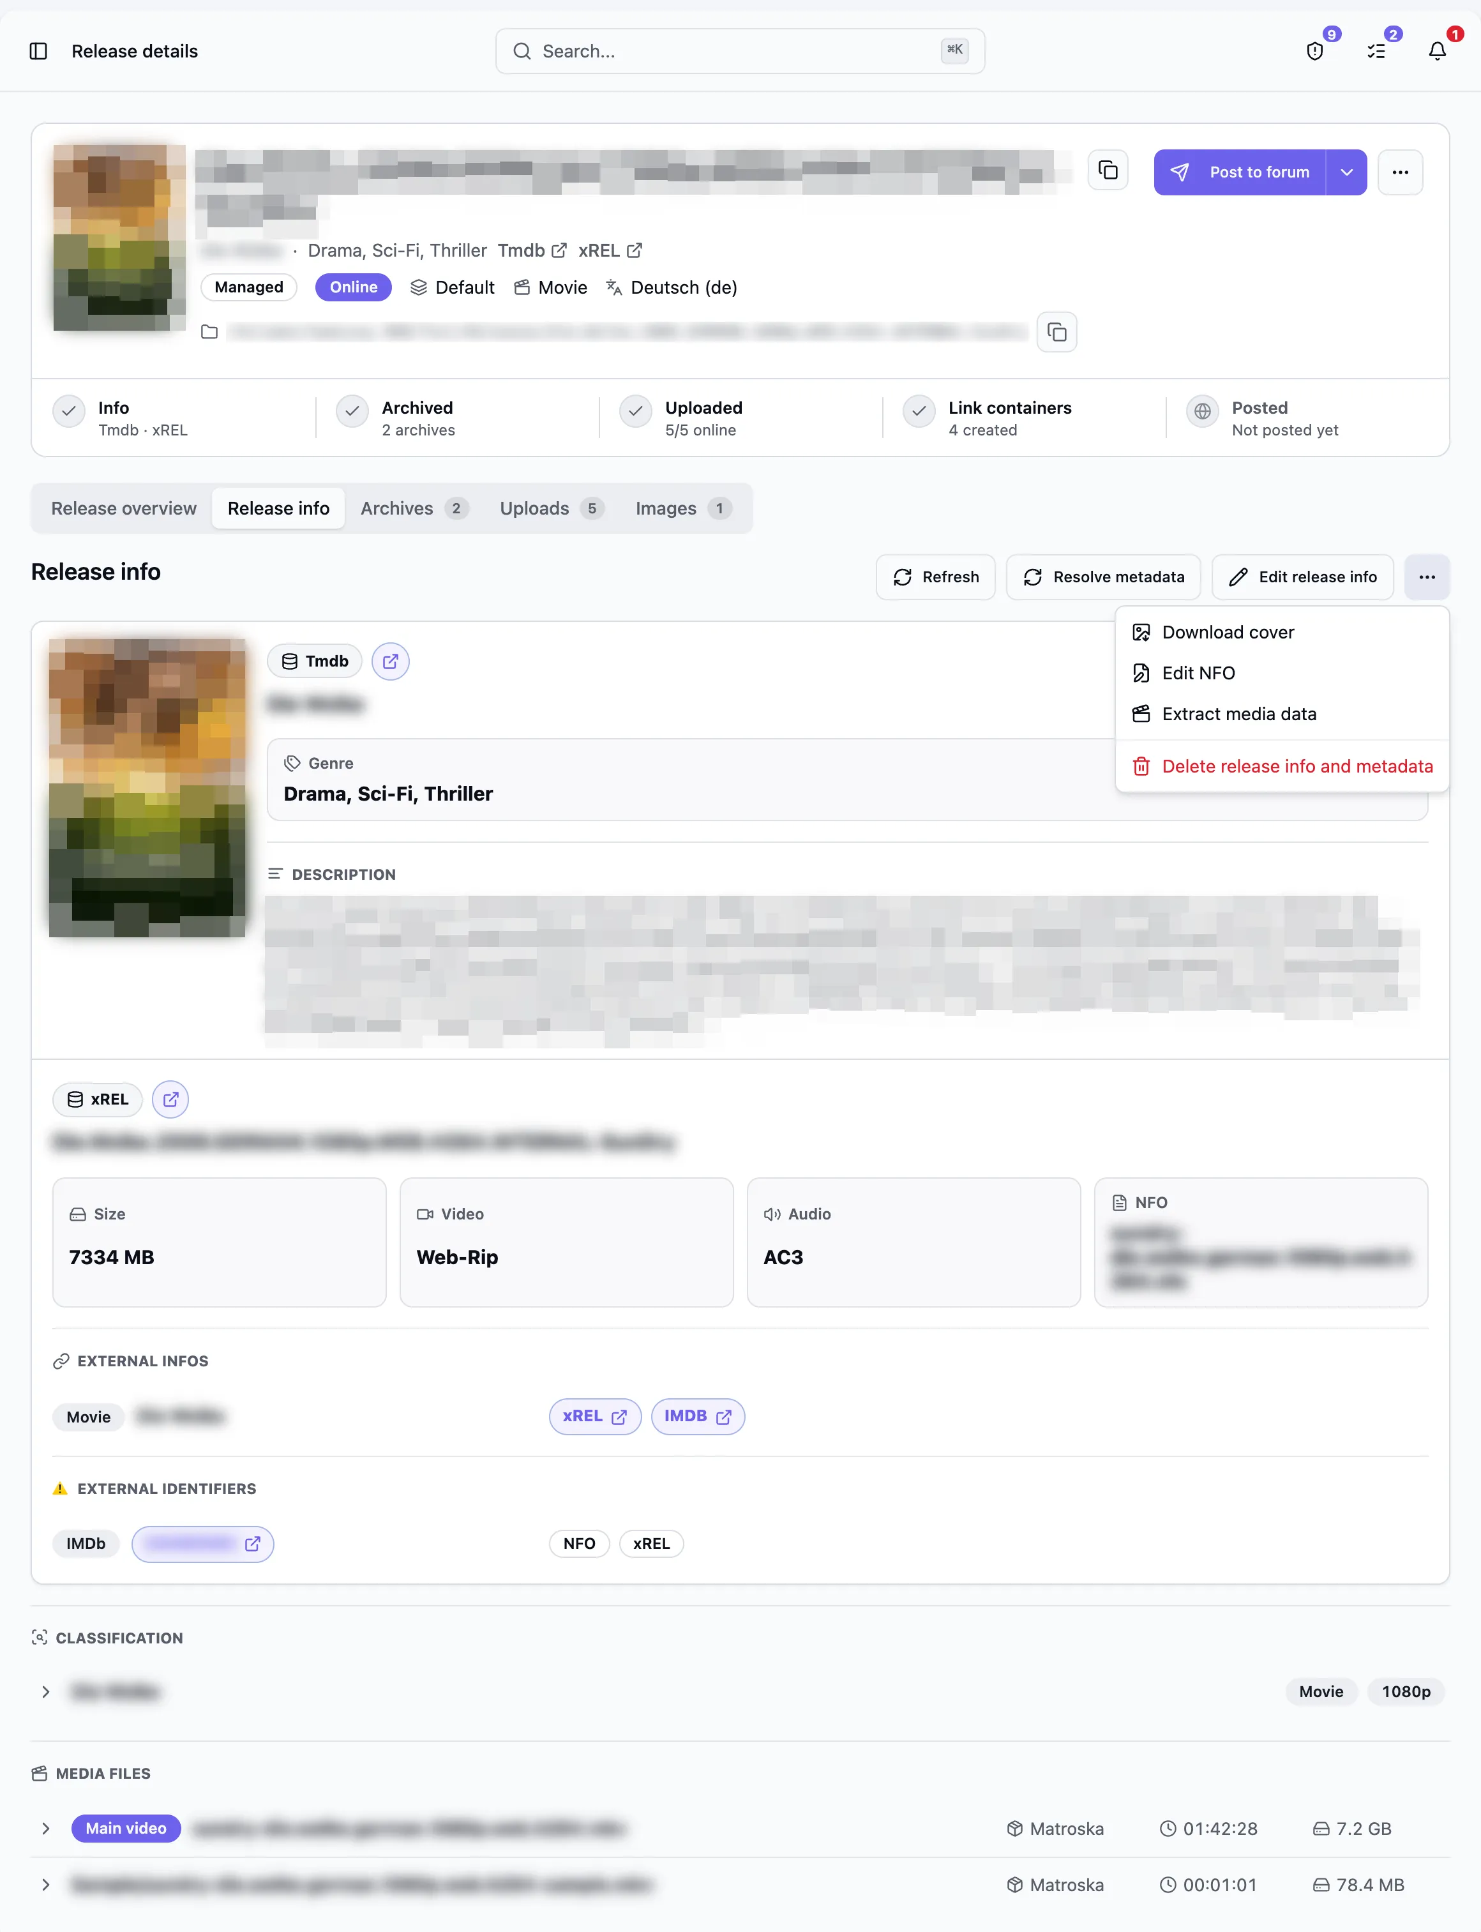Open the shield alerts icon
This screenshot has height=1932, width=1481.
[x=1314, y=51]
